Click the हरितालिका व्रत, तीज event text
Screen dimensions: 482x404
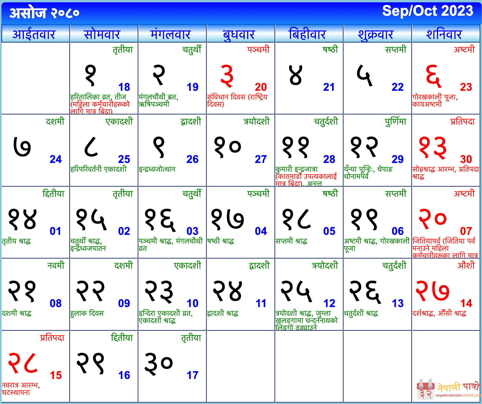click(99, 97)
